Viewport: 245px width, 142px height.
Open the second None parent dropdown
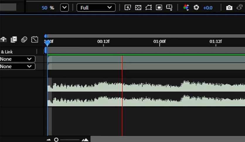[x=18, y=66]
